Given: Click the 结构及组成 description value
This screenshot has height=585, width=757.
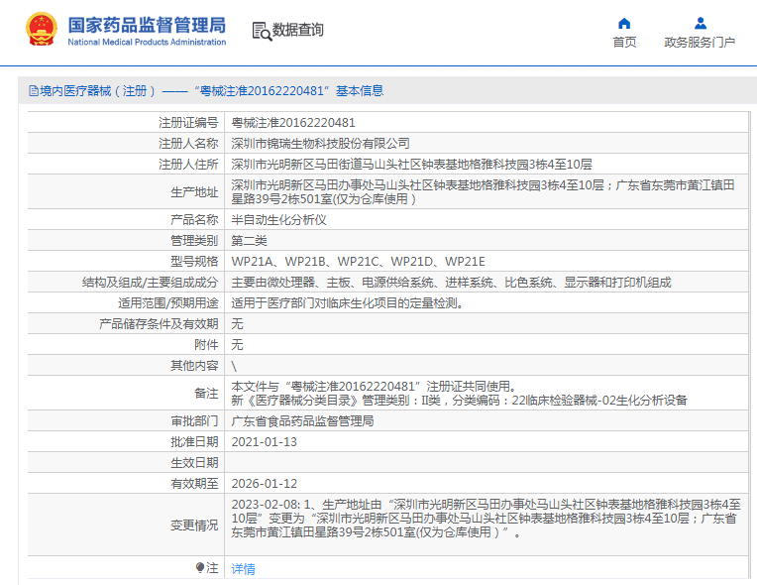Looking at the screenshot, I should pyautogui.click(x=451, y=283).
